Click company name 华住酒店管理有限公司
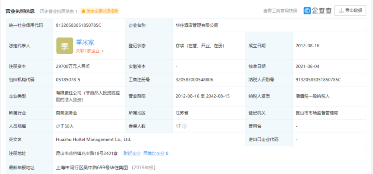 pyautogui.click(x=197, y=25)
